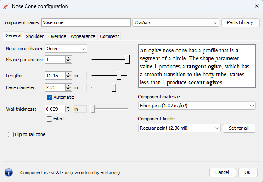Image resolution: width=263 pixels, height=182 pixels.
Task: Toggle the Flip to tail cone checkbox
Action: point(11,134)
